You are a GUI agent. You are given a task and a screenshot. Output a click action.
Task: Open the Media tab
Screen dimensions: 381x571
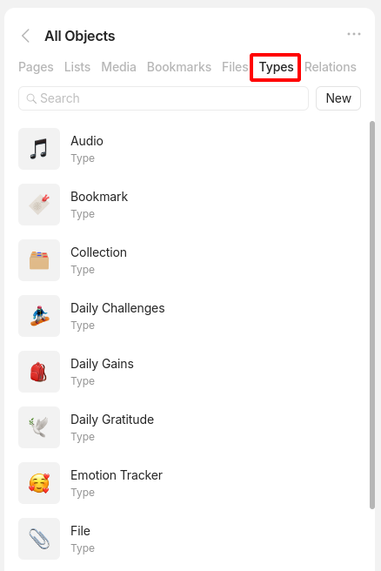point(118,67)
